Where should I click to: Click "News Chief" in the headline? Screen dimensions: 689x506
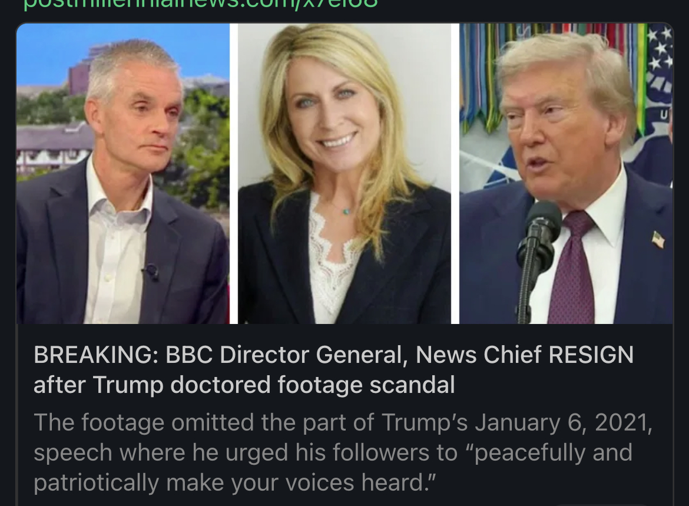(479, 355)
